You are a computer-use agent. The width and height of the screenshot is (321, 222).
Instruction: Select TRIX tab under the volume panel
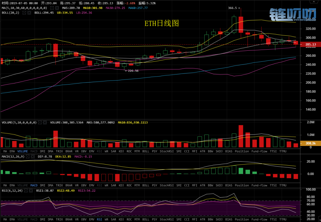pos(59,151)
